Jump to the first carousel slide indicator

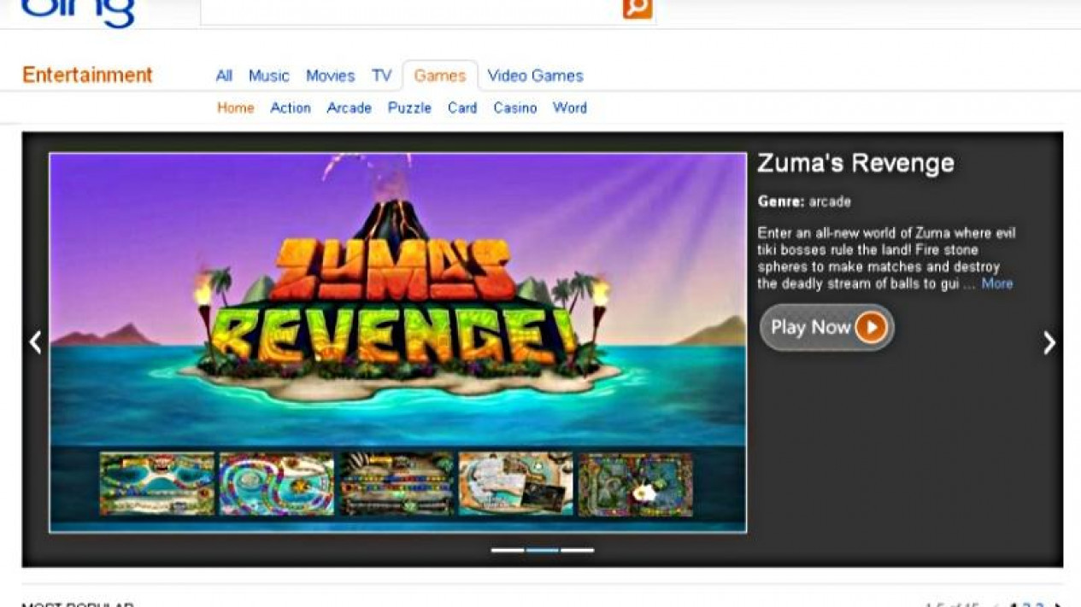click(508, 551)
